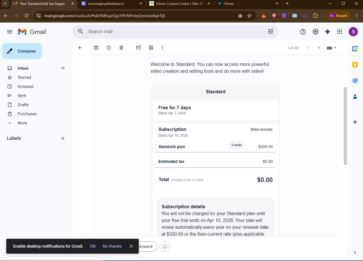Dismiss desktop notifications prompt

pyautogui.click(x=131, y=246)
